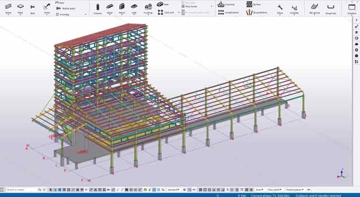The height and width of the screenshot is (197, 360).
Task: Expand the Outline planes dropdown
Action: 296,190
